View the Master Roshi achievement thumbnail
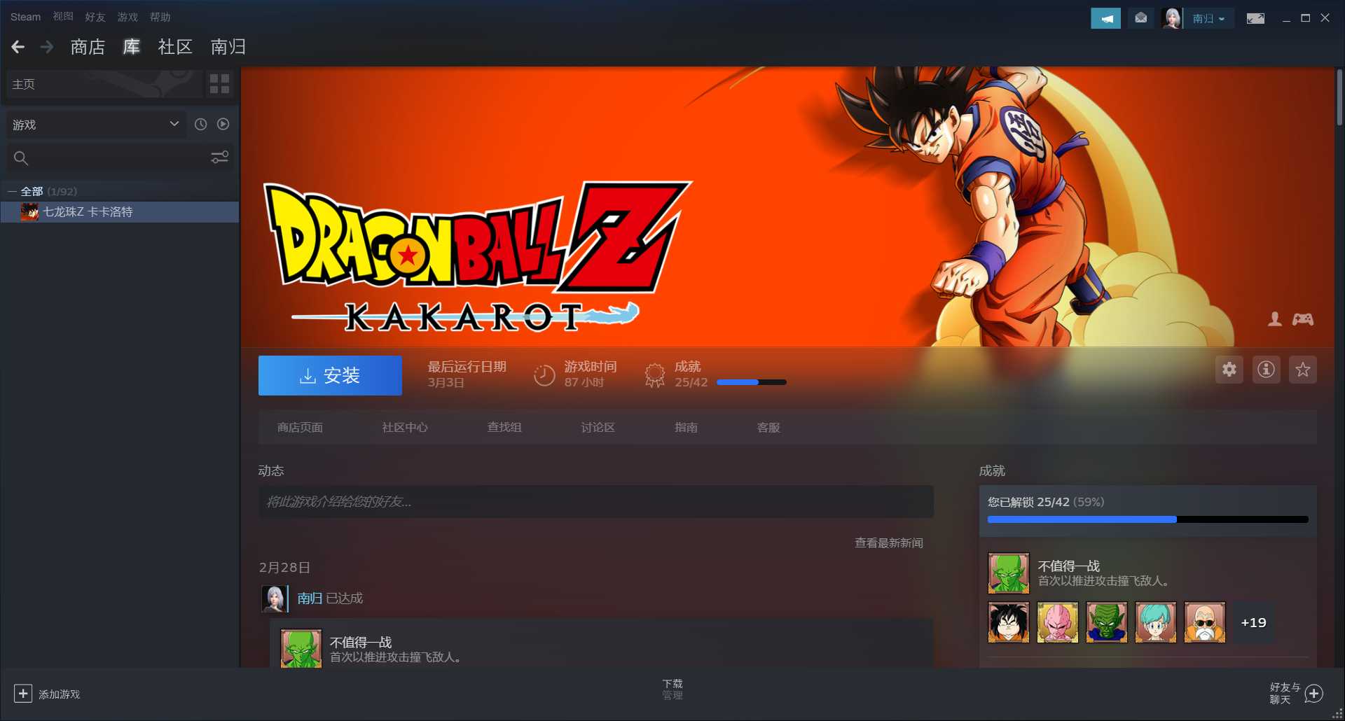 coord(1204,622)
